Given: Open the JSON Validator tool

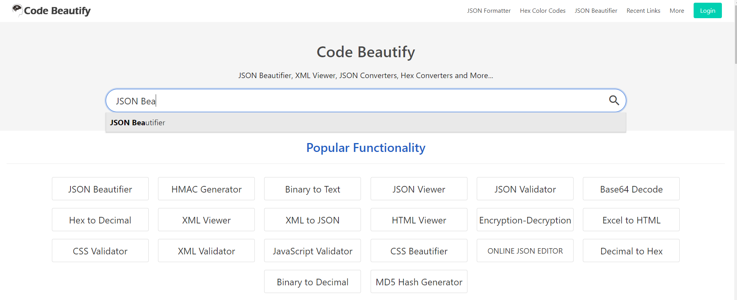Looking at the screenshot, I should [525, 189].
